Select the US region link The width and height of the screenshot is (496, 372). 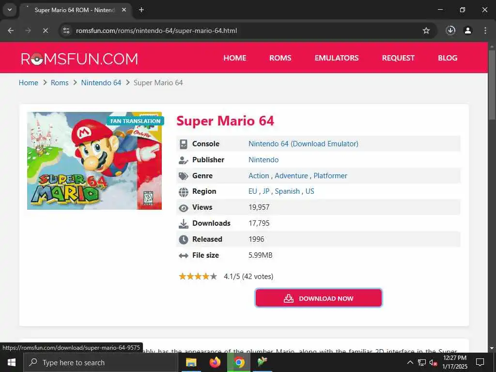[x=310, y=191]
